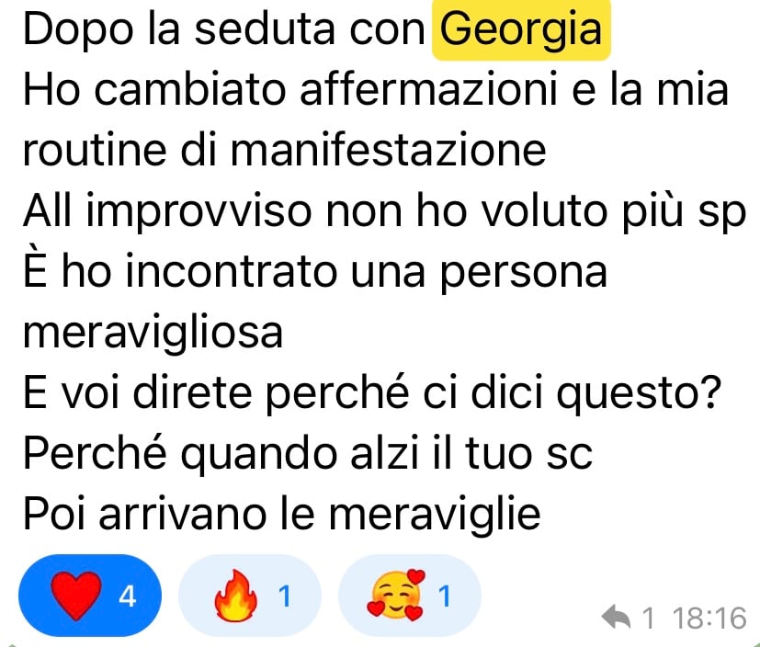Screen dimensions: 760x647
Task: Click line 'Ho cambiato affermazioni e la mia'
Action: (376, 90)
